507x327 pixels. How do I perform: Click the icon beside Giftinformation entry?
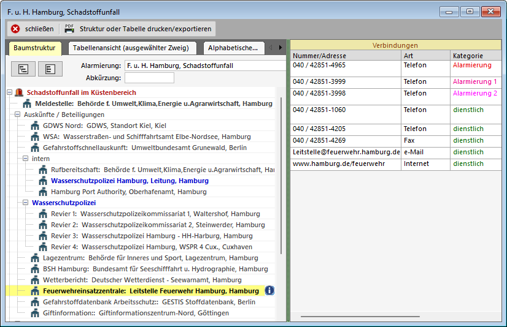[x=35, y=313]
